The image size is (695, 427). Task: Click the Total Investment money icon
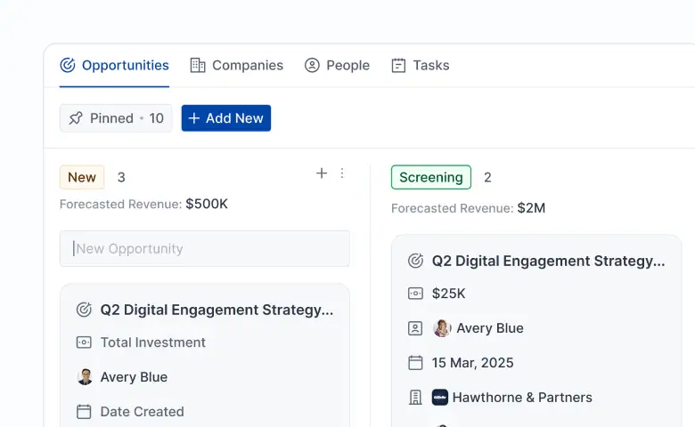tap(85, 342)
